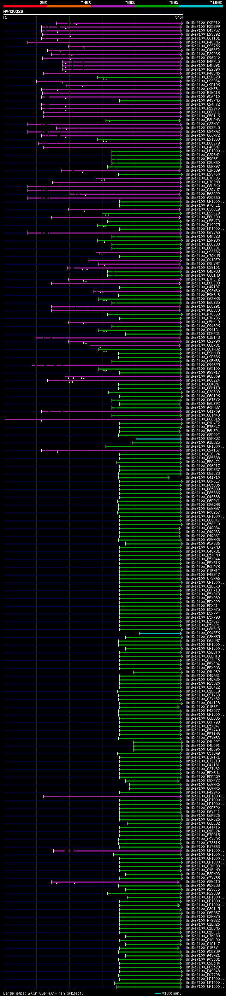Select the UniRef100_C4QA34 label
The width and height of the screenshot is (226, 996).
[x=203, y=528]
